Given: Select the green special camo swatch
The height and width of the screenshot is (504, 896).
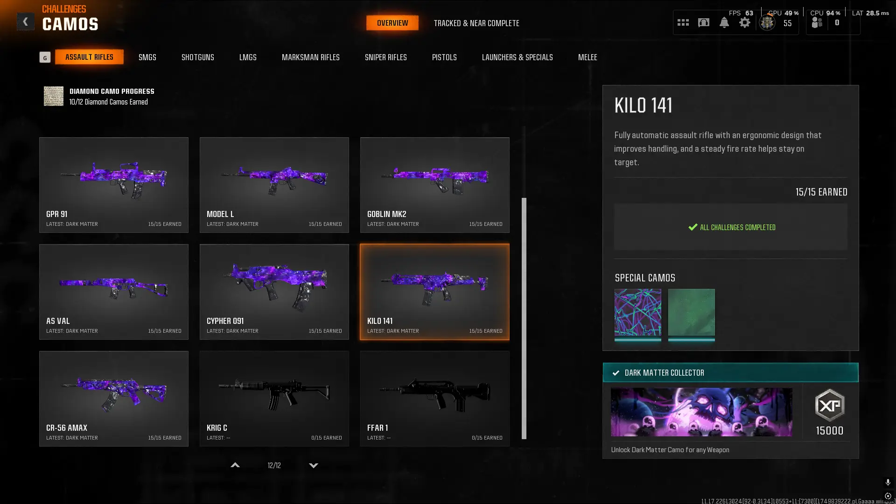Looking at the screenshot, I should pyautogui.click(x=691, y=312).
